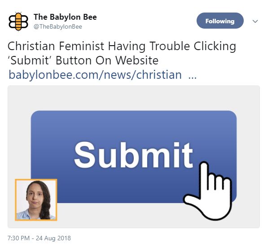Click the ellipsis after the article URL

pos(193,77)
